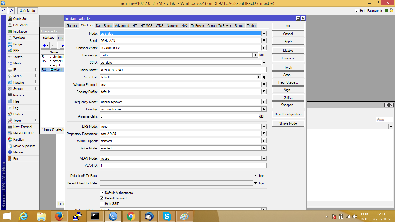The height and width of the screenshot is (222, 395).
Task: Open the Wireless sidebar menu item
Action: 19,38
